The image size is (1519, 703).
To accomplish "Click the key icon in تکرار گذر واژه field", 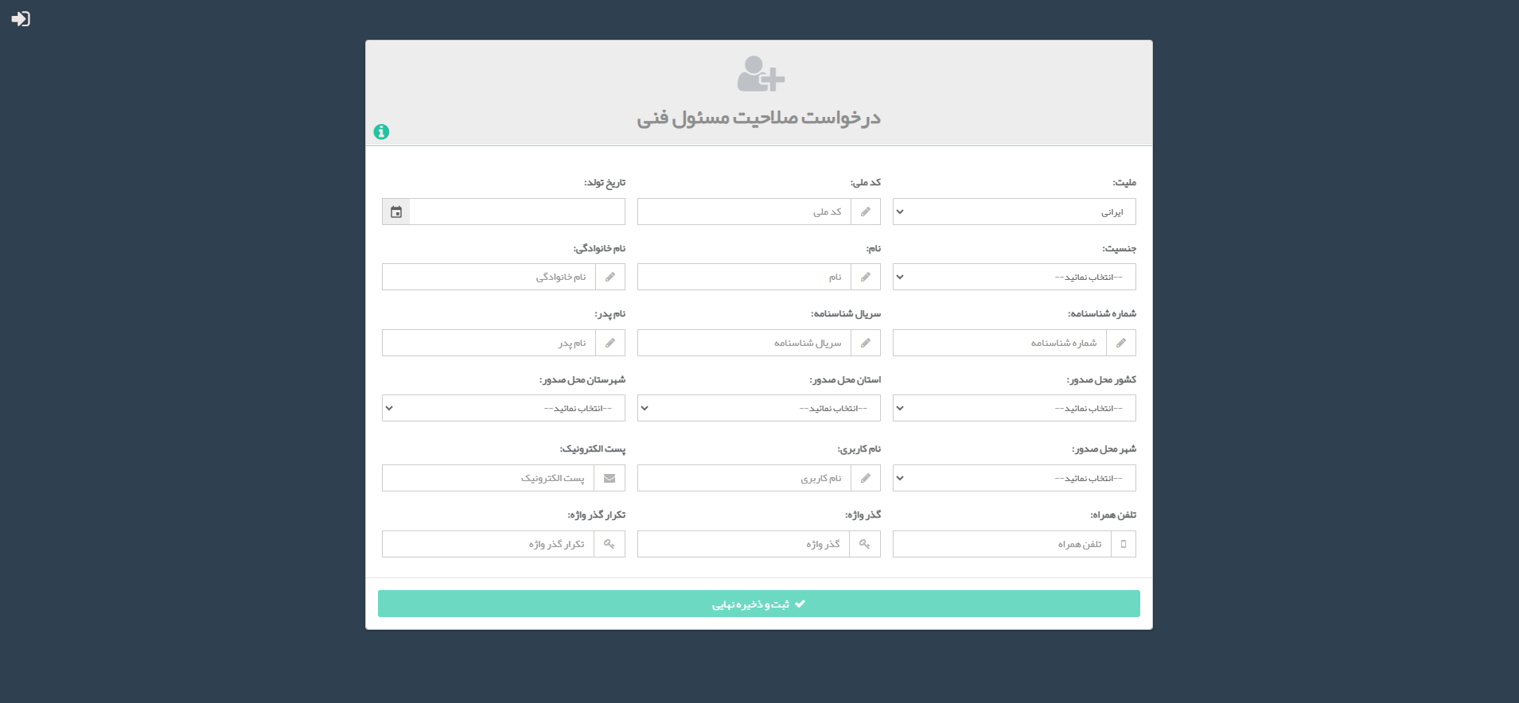I will pos(610,544).
